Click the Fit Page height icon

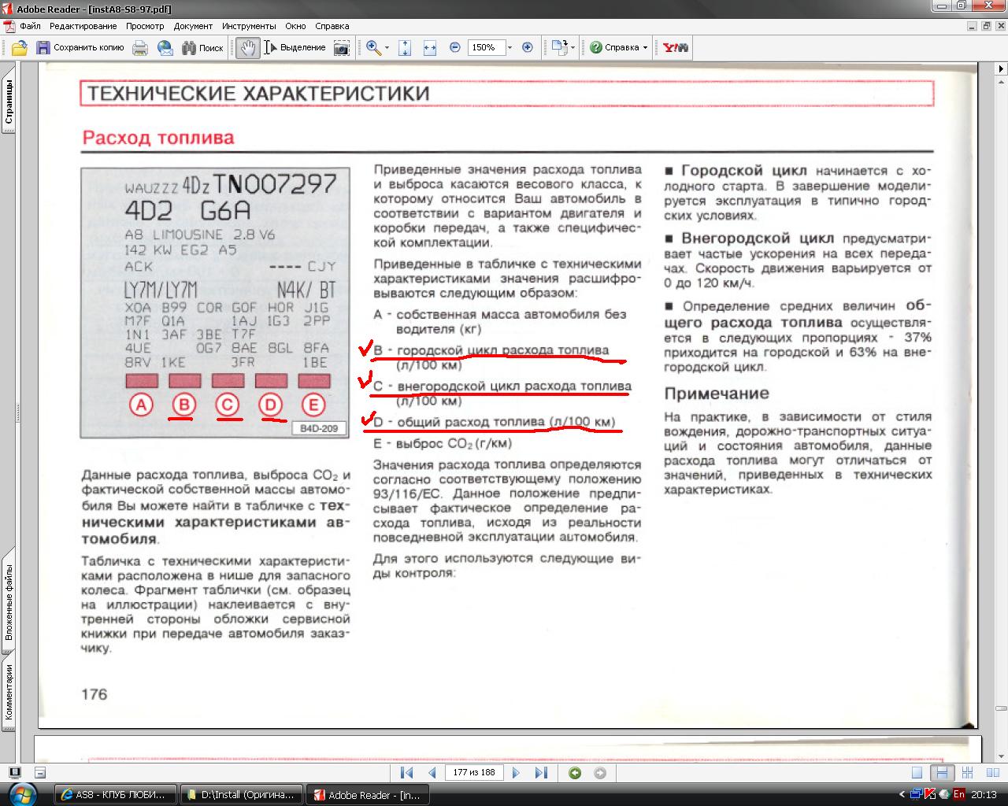coord(405,48)
